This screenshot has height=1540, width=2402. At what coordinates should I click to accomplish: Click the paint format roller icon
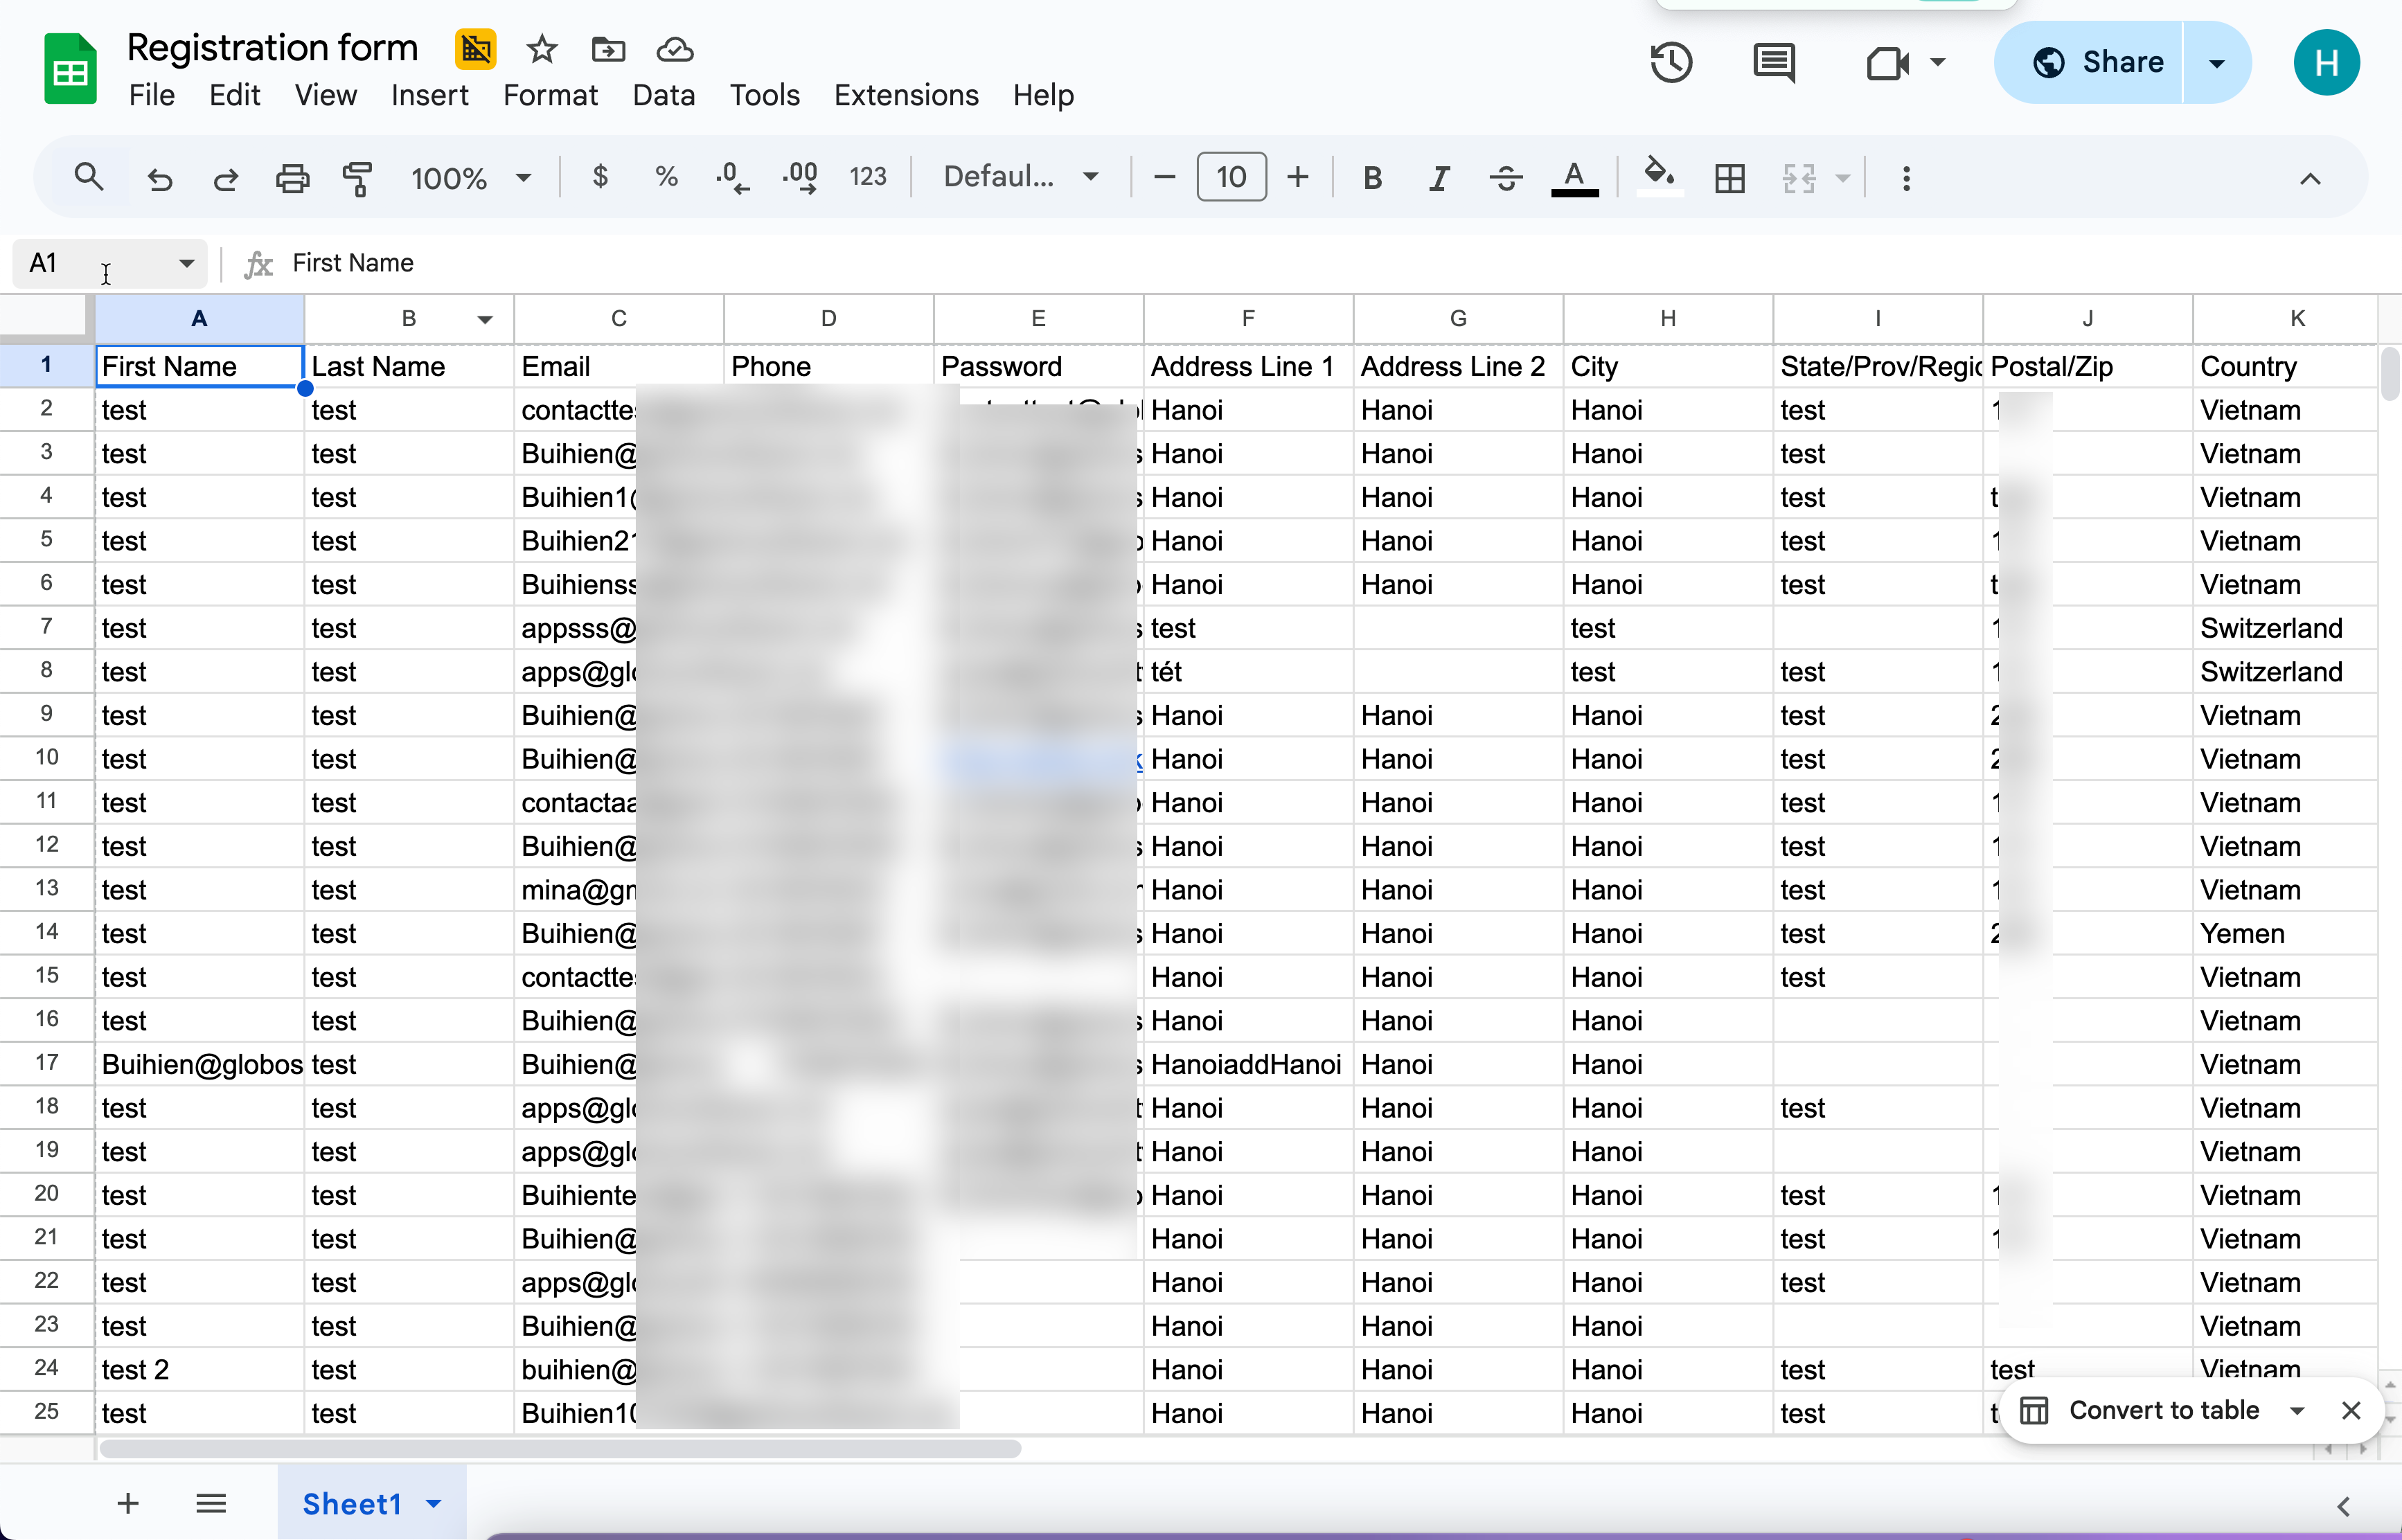tap(357, 178)
